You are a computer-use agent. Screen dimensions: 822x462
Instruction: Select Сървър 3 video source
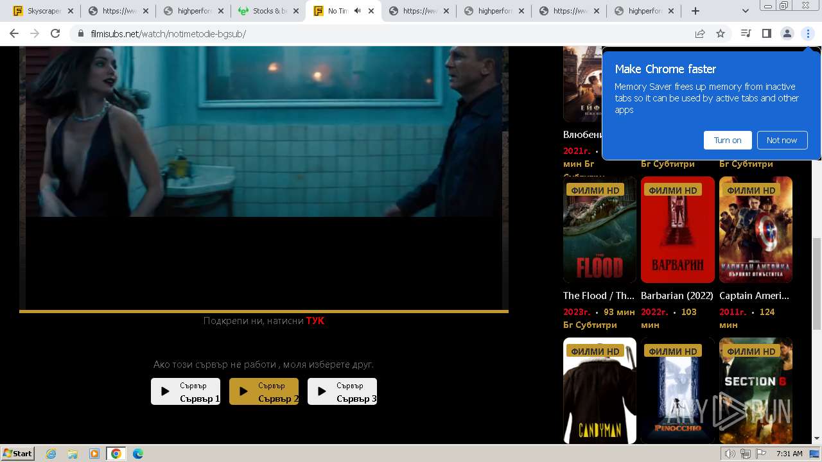(342, 391)
